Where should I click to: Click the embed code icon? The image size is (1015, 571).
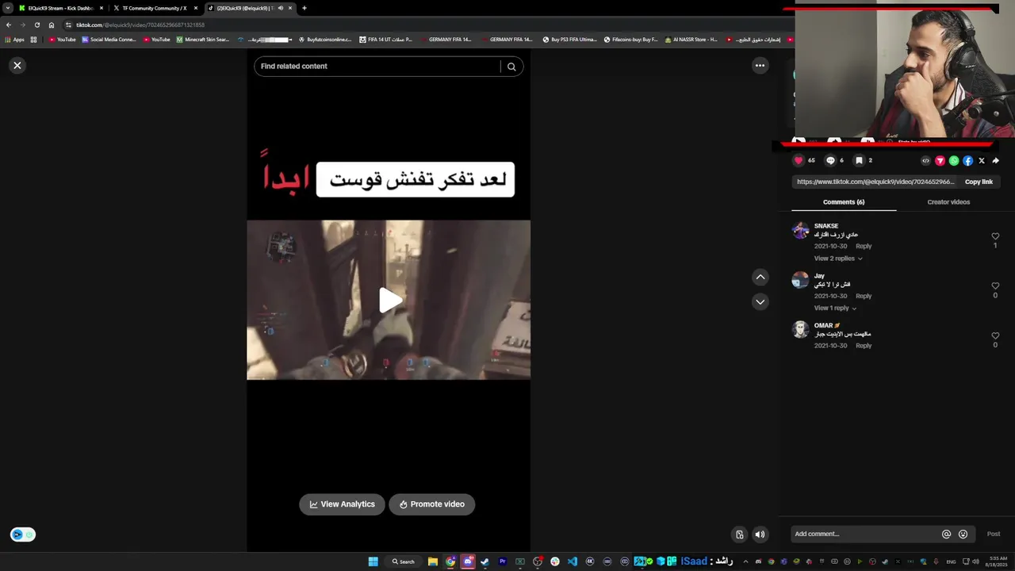pyautogui.click(x=925, y=161)
